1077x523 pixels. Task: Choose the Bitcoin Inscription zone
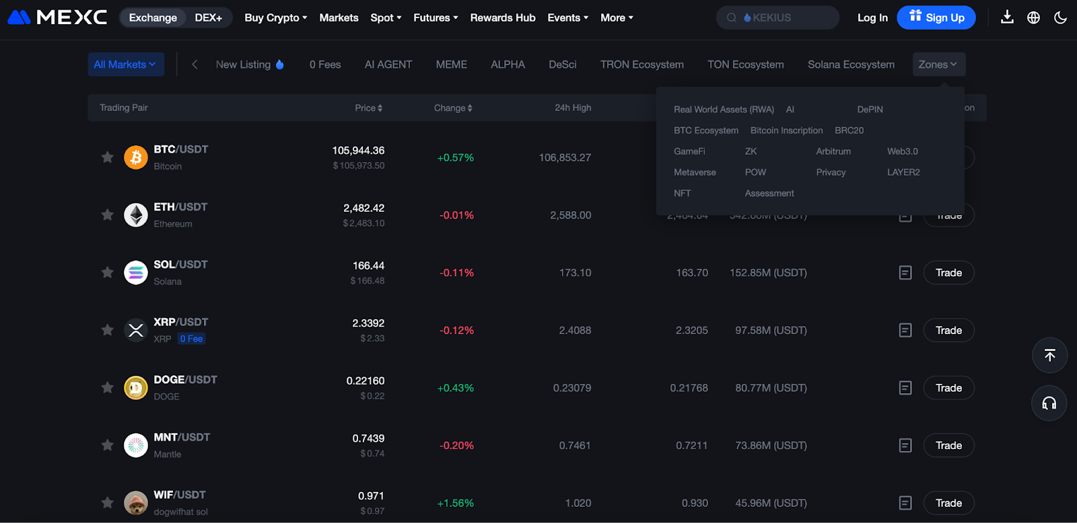click(786, 130)
